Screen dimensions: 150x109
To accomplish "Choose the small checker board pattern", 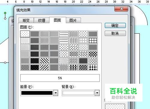I will coord(93,47).
